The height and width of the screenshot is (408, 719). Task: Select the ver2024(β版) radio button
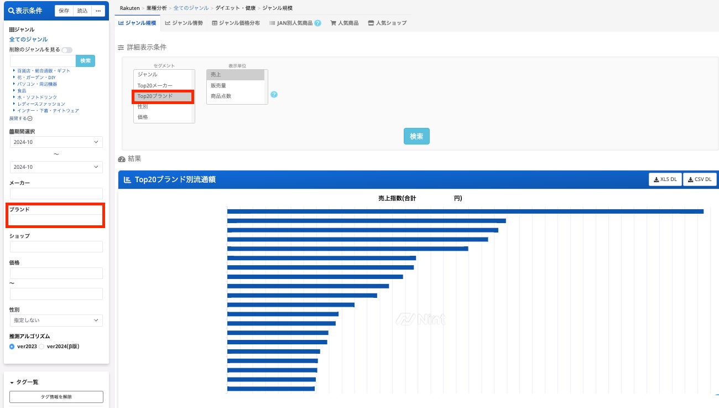[41, 347]
